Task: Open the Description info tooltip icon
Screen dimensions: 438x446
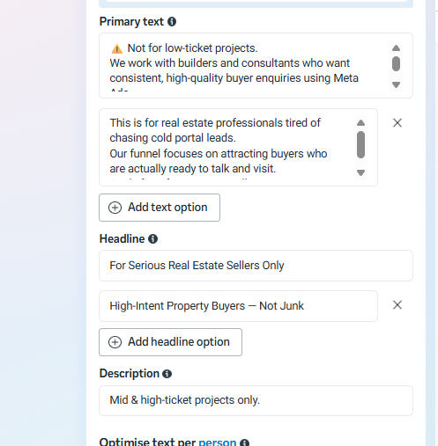Action: click(x=167, y=374)
